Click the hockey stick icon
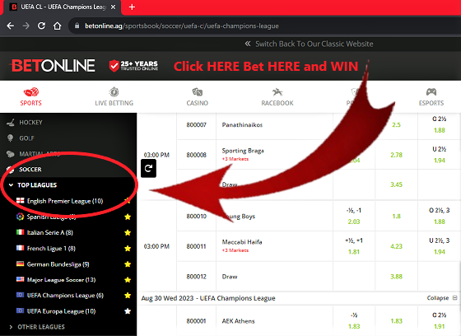Viewport: 461px width, 336px height. pyautogui.click(x=11, y=123)
